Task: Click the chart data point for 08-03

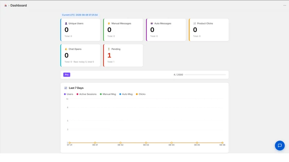Action: coord(146,143)
